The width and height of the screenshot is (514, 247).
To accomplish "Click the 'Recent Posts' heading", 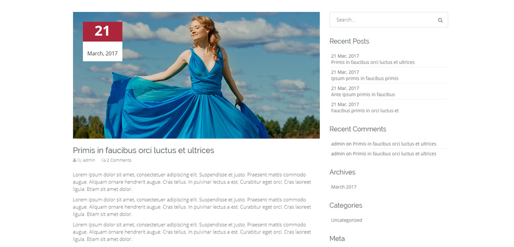I will [349, 41].
